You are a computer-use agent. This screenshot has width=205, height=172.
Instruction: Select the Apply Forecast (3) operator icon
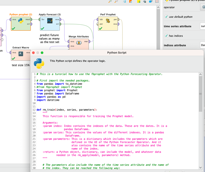50,21
